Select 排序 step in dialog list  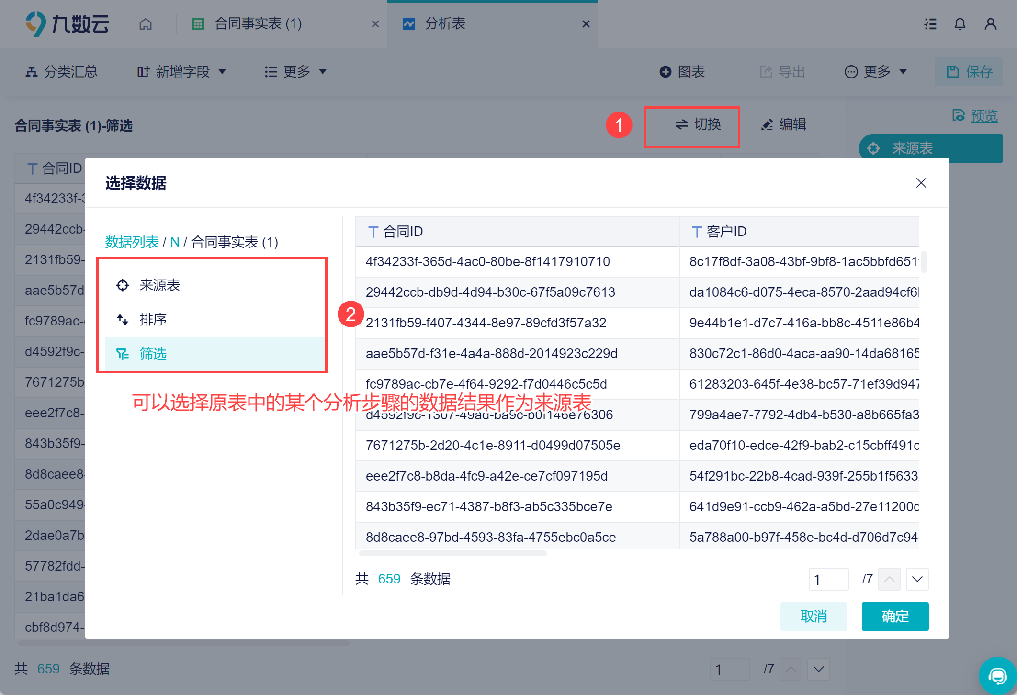(x=153, y=320)
